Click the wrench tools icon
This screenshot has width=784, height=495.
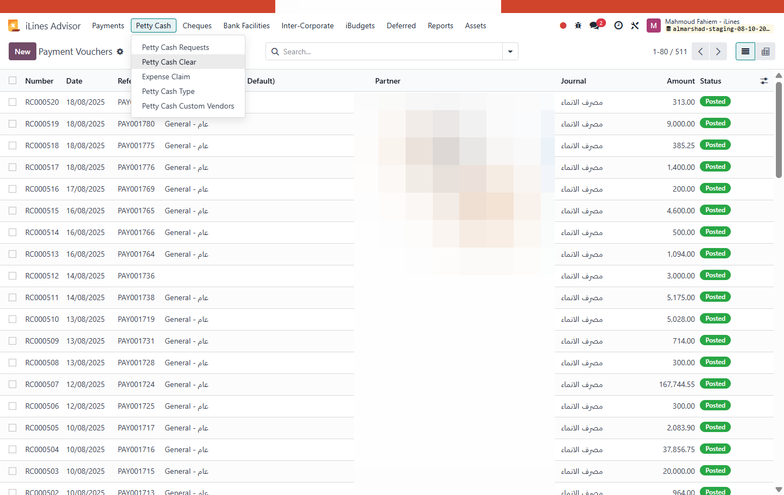tap(635, 26)
